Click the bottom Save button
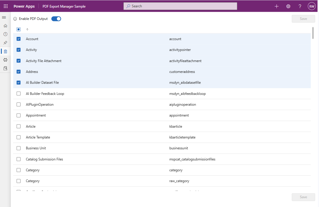 pyautogui.click(x=303, y=197)
